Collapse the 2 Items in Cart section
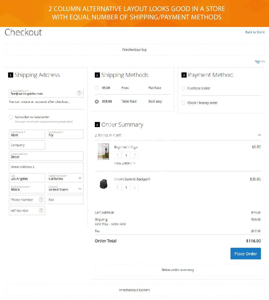The image size is (269, 300). click(259, 135)
